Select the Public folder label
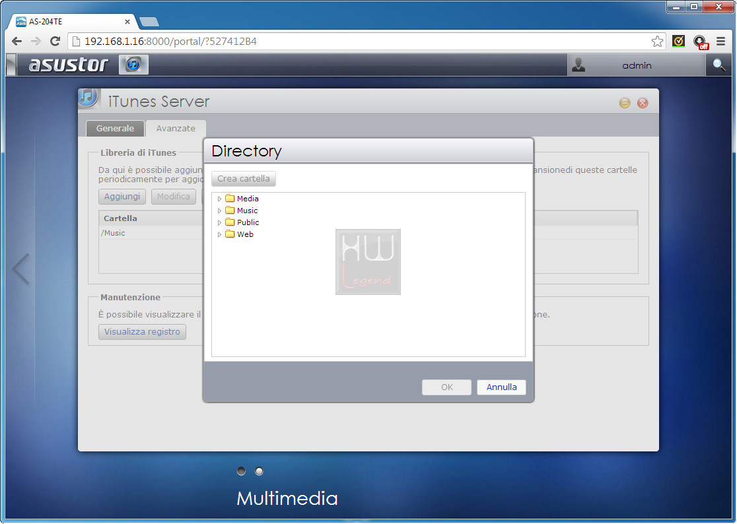 click(x=248, y=222)
